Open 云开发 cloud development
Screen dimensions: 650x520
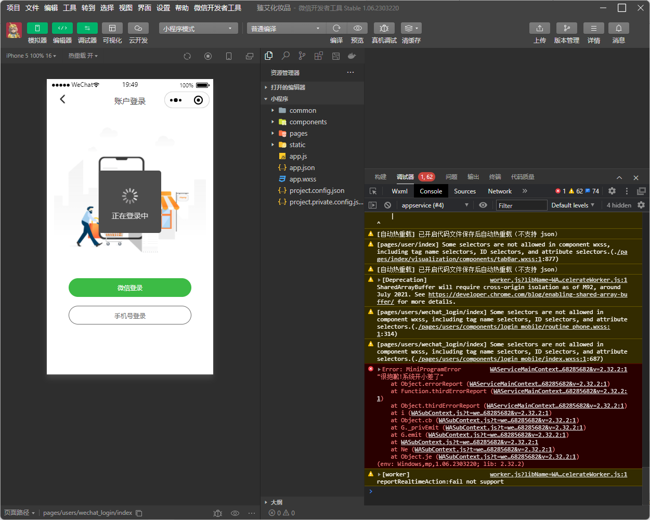(138, 28)
